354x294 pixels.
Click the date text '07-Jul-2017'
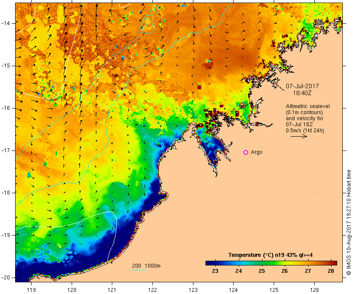[x=302, y=86]
